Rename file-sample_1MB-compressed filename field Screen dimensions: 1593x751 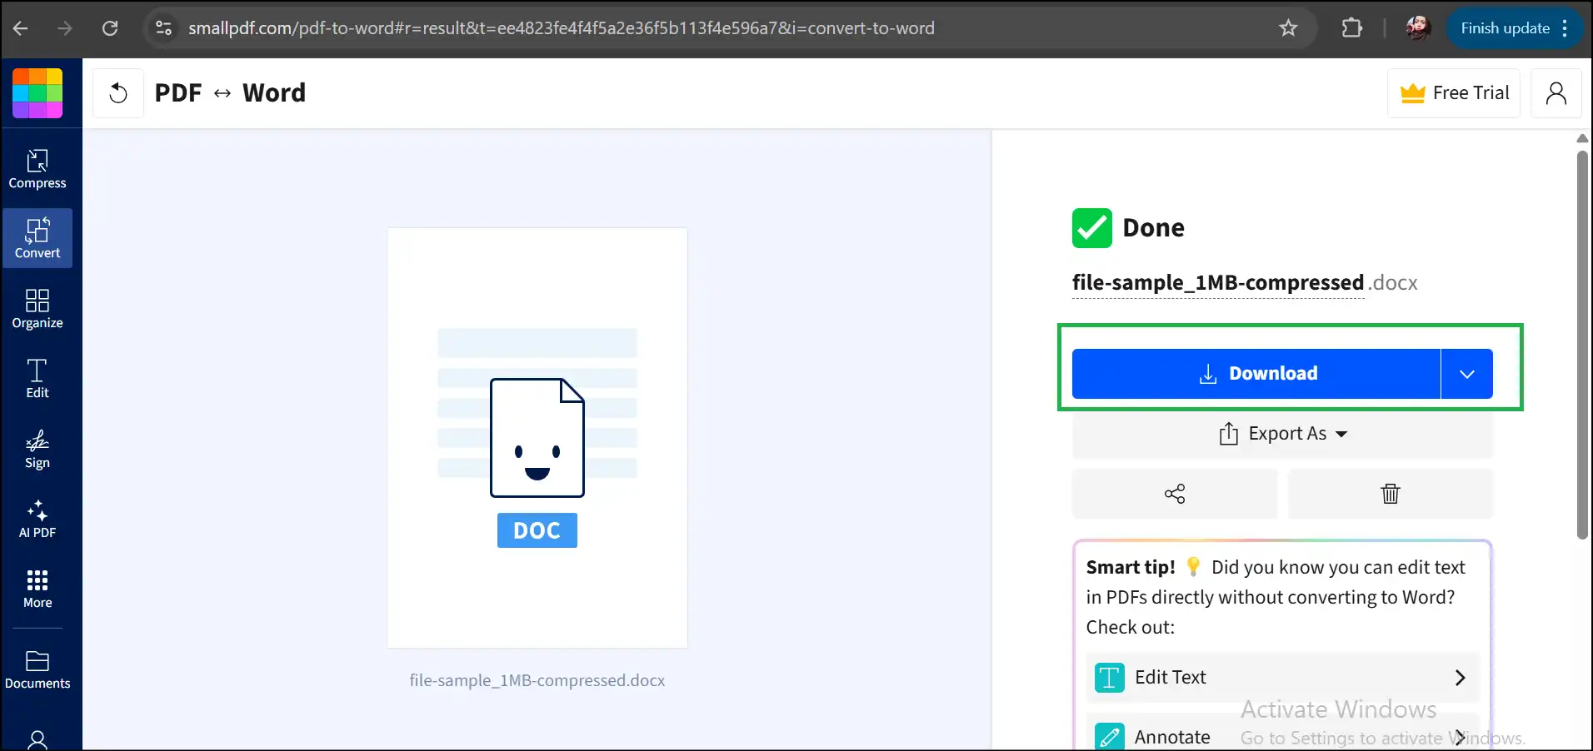[x=1218, y=283]
